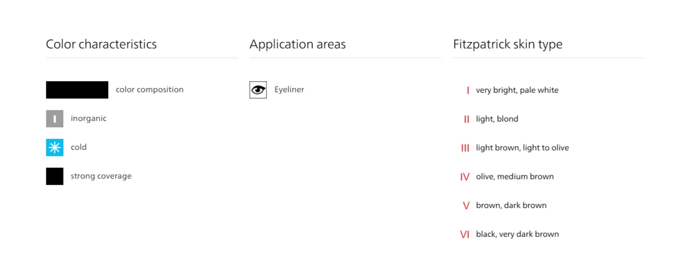Screen dimensions: 677x276
Task: Click the black color composition swatch
Action: coord(77,90)
